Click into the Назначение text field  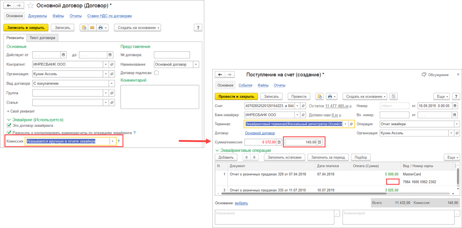click(274, 217)
